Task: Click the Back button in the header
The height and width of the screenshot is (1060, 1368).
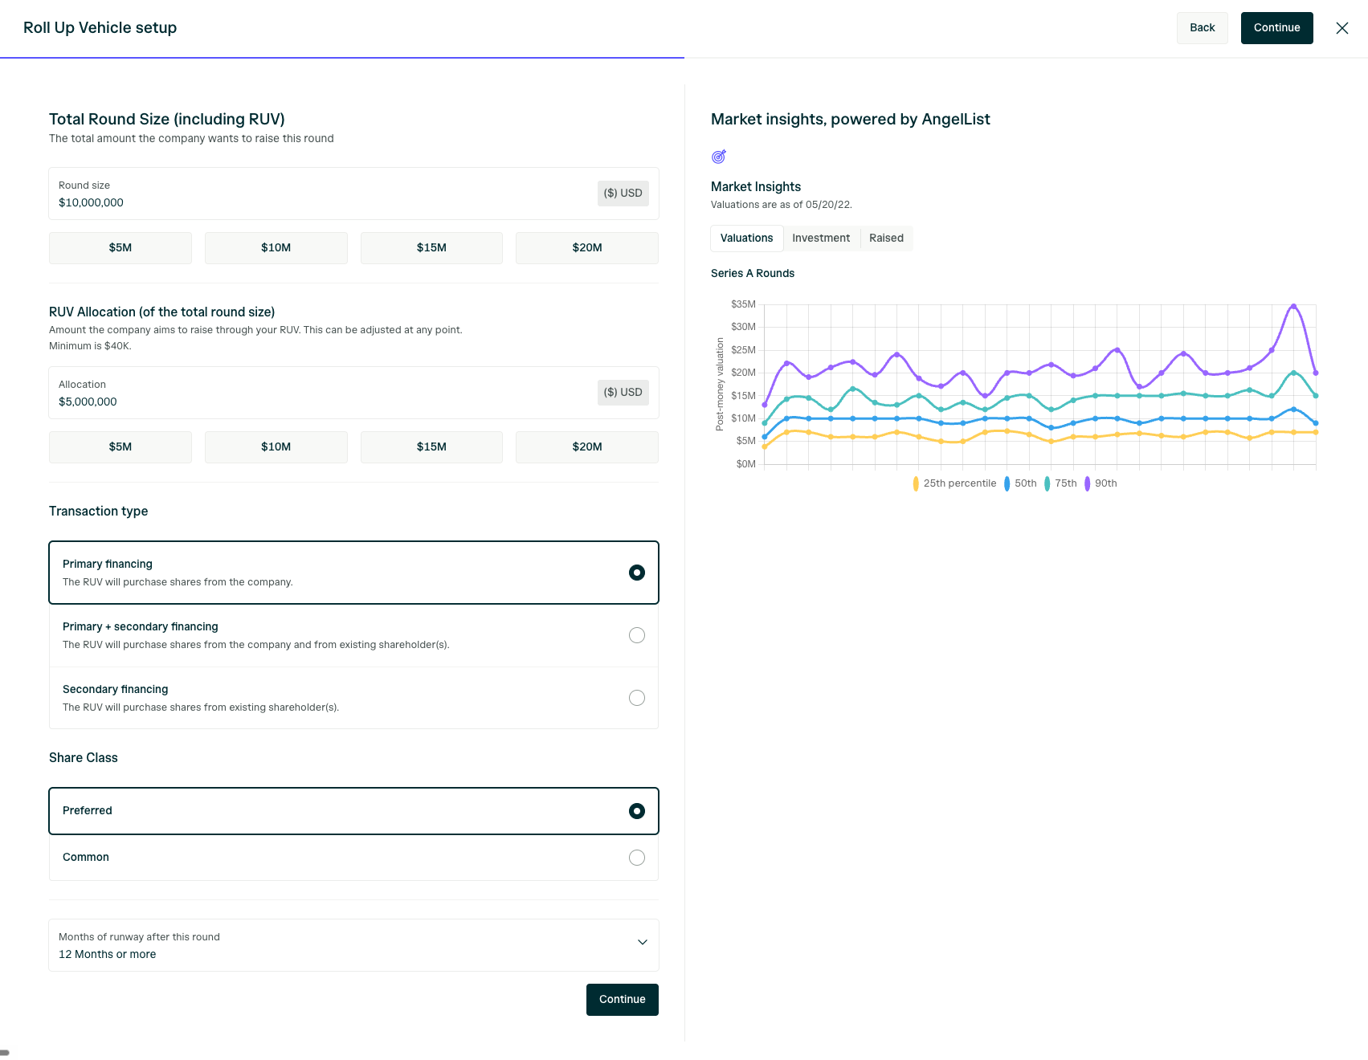Action: tap(1203, 28)
